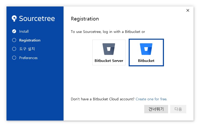Click the Sourcetree logo icon
200x127 pixels.
pos(14,18)
